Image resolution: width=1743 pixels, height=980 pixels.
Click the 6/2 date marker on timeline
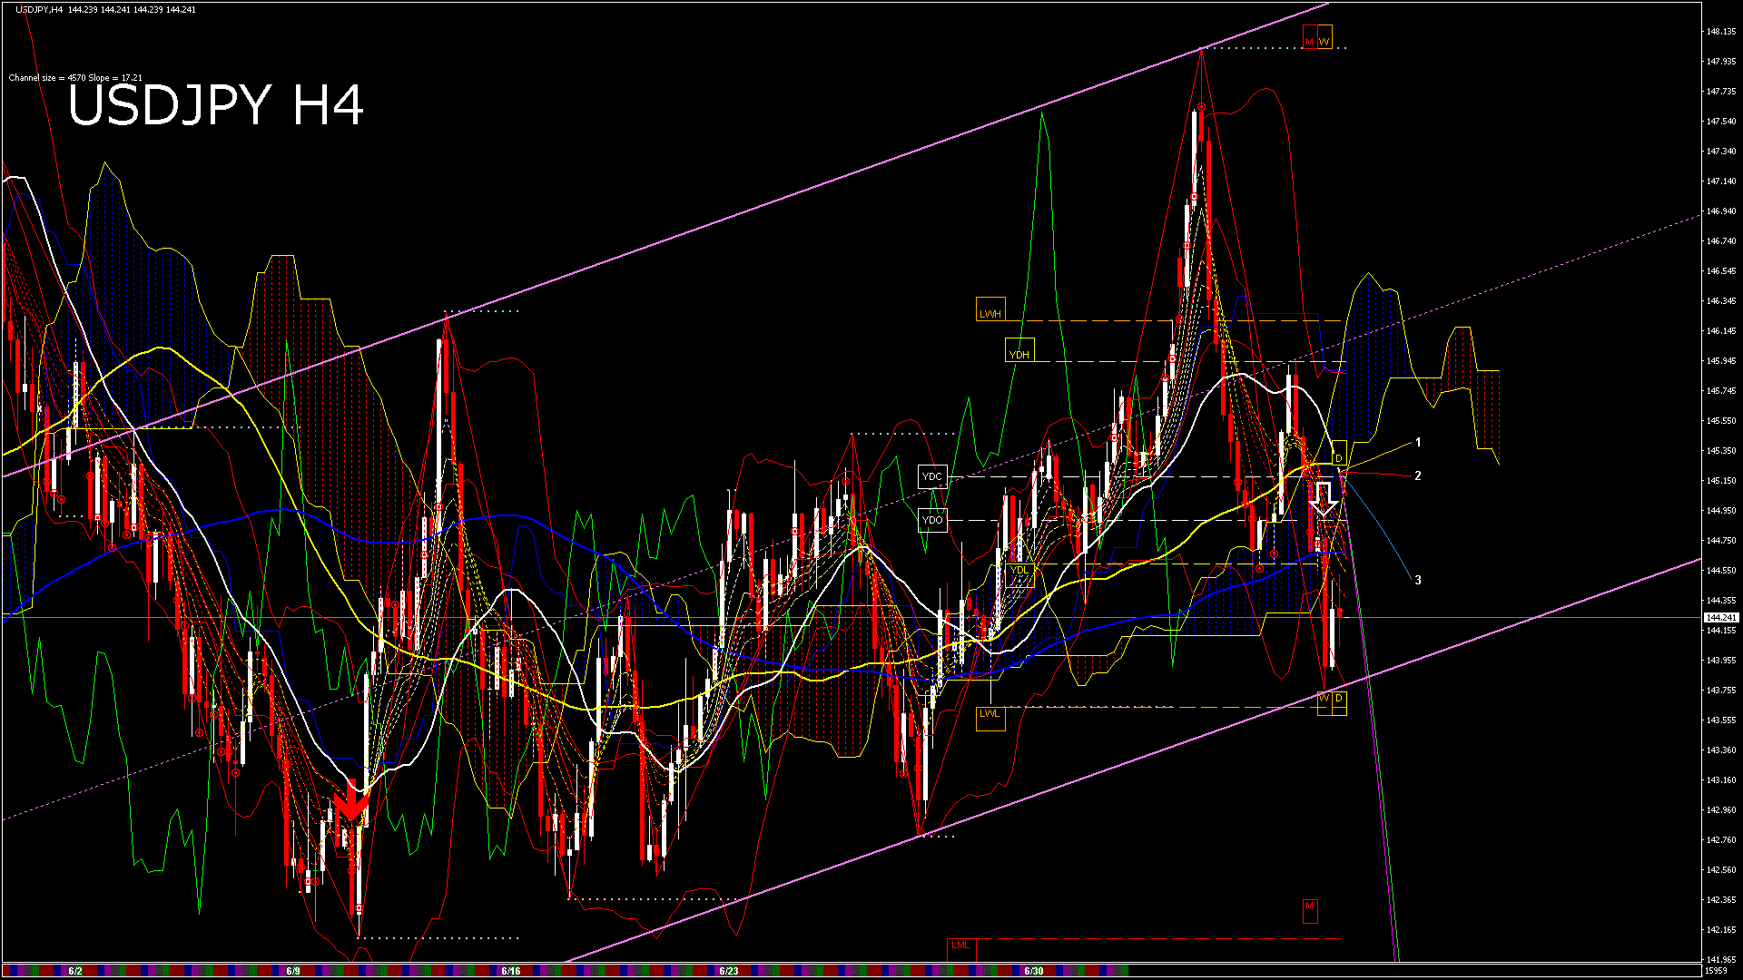point(75,971)
